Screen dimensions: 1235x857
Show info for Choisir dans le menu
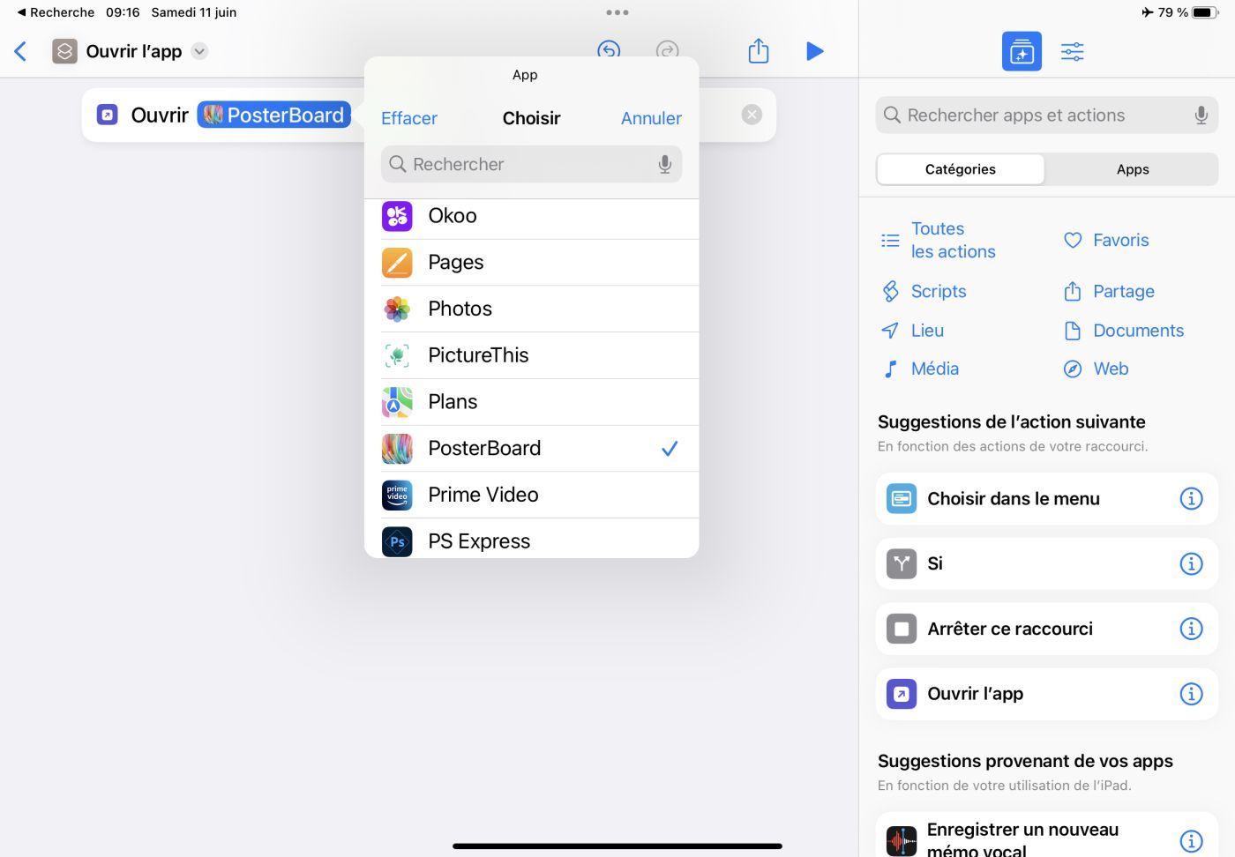tap(1191, 499)
